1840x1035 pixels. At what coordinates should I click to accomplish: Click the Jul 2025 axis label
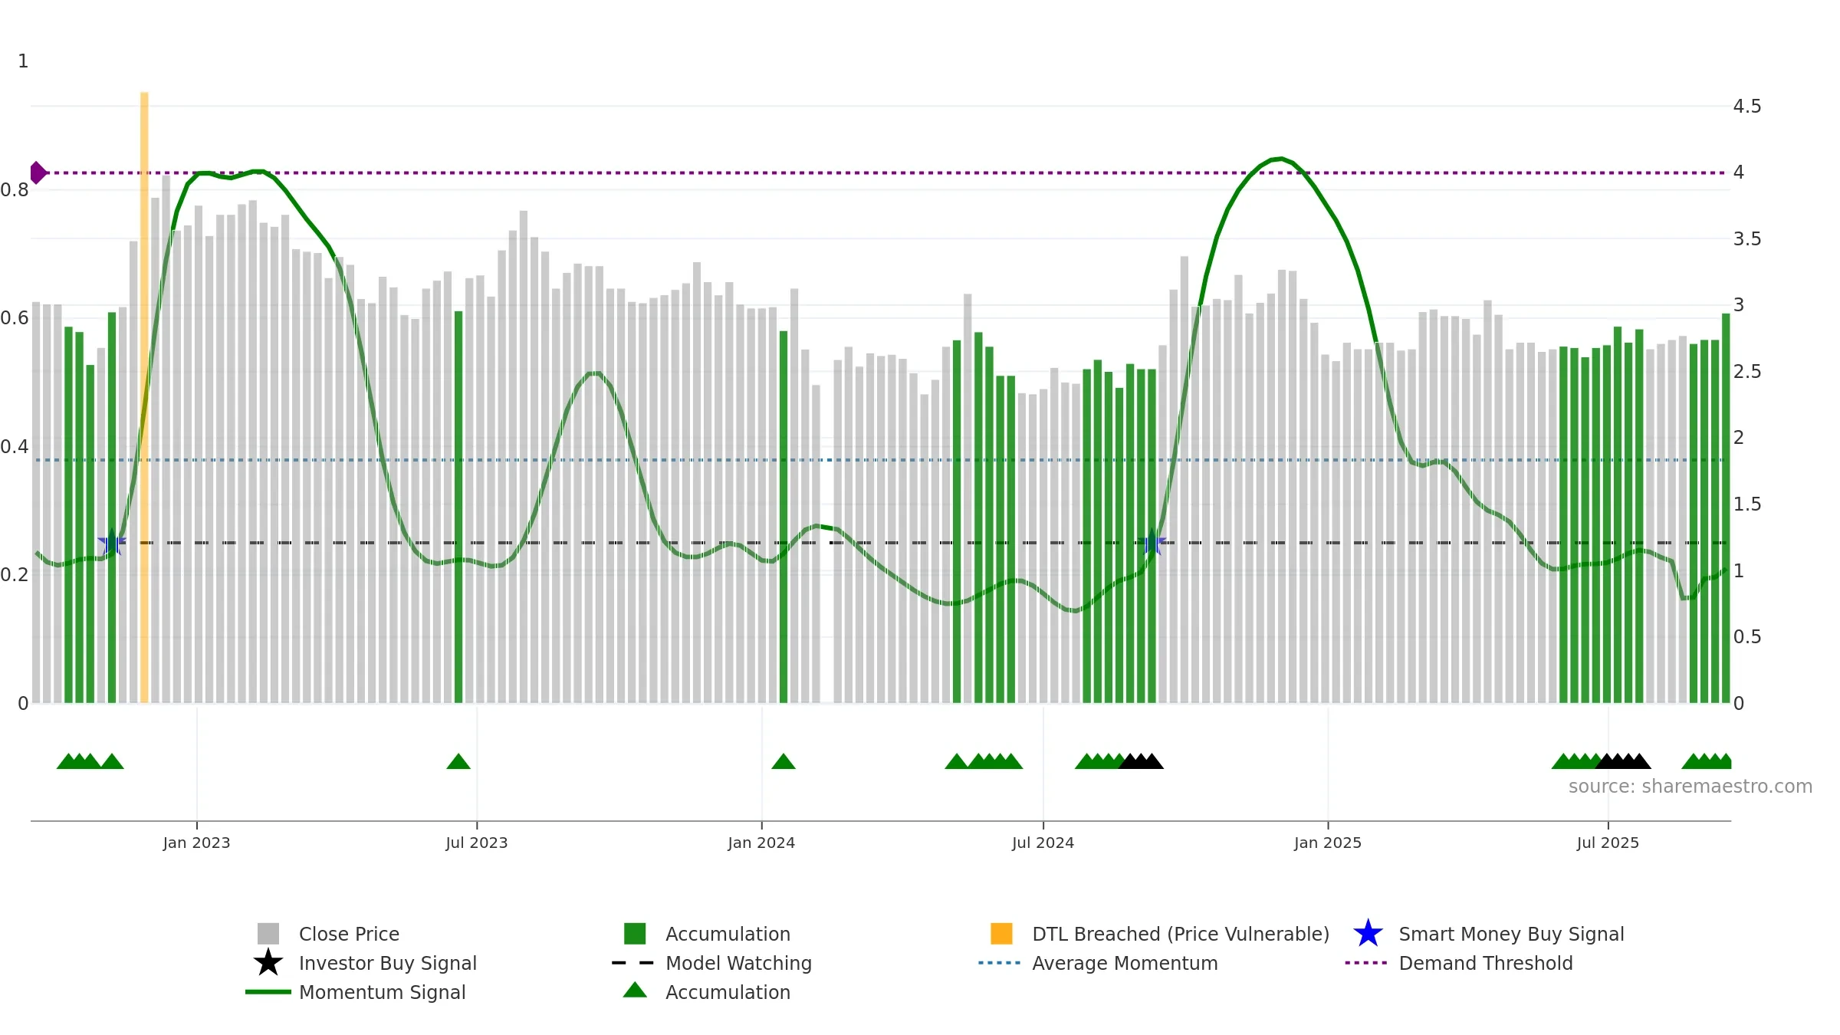click(x=1608, y=843)
